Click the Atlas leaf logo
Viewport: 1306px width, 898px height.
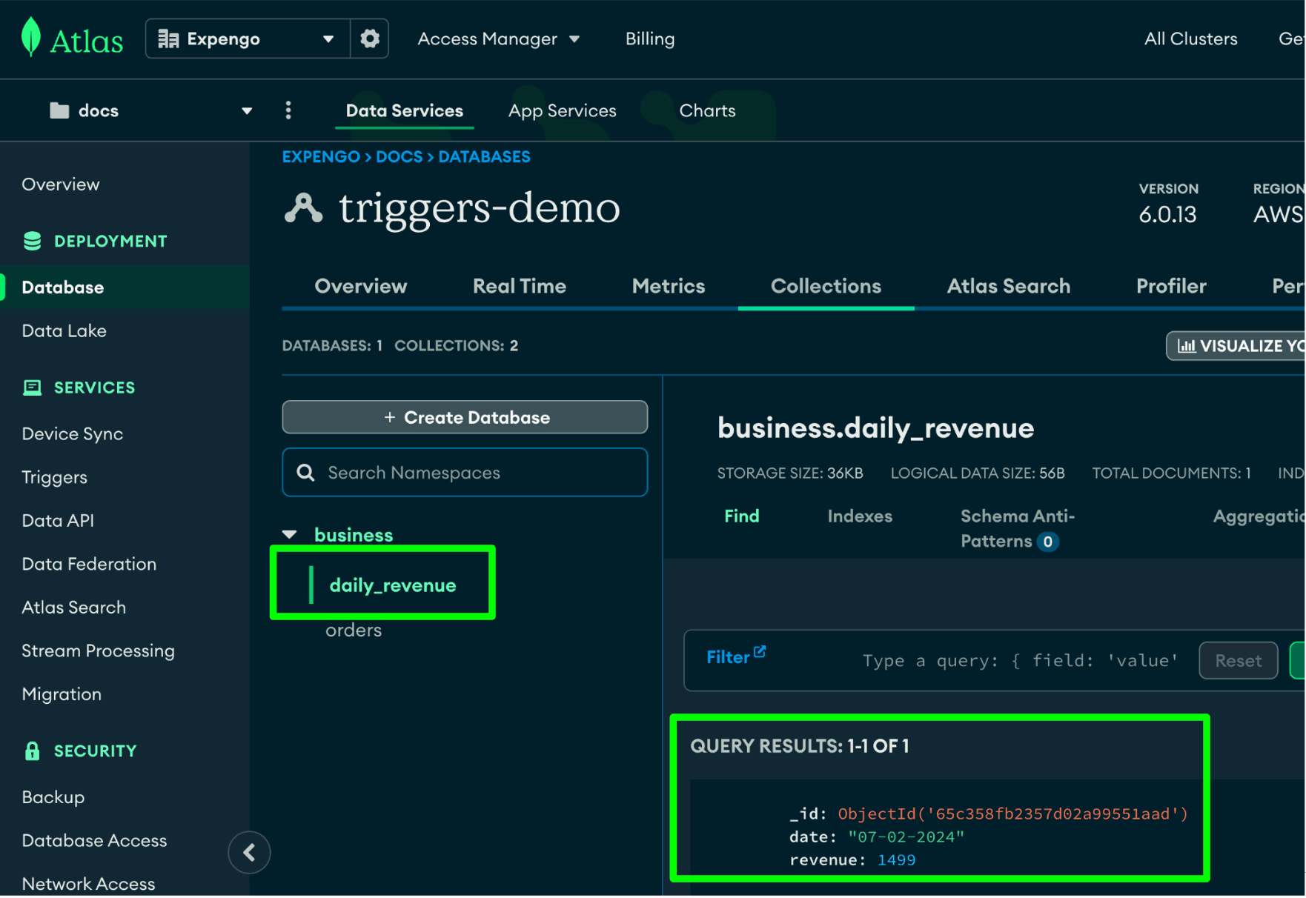pyautogui.click(x=31, y=37)
